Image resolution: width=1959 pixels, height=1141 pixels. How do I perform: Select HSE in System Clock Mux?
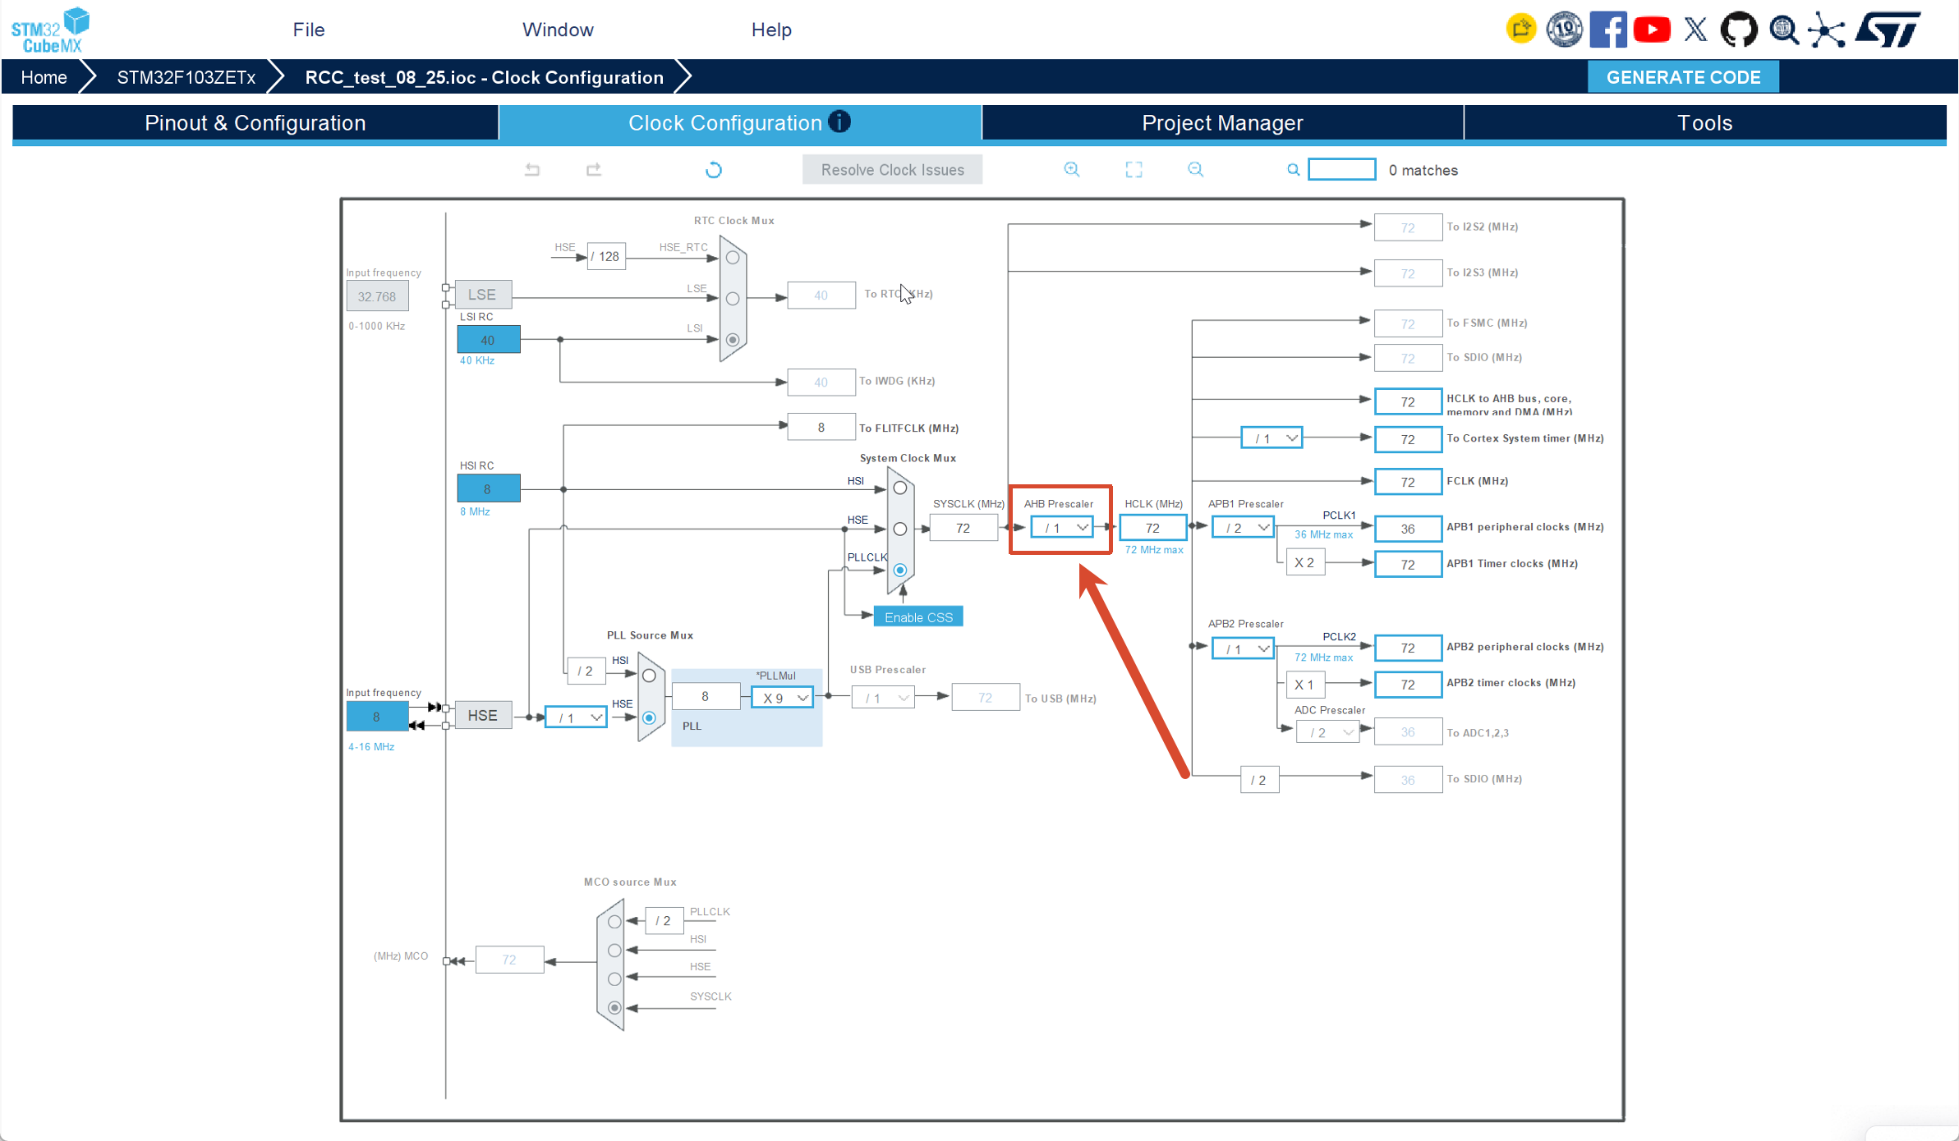pyautogui.click(x=900, y=529)
